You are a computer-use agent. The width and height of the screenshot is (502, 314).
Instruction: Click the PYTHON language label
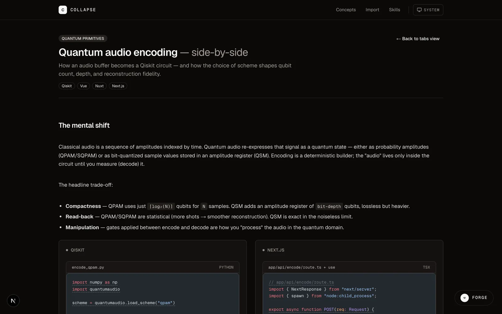coord(226,268)
